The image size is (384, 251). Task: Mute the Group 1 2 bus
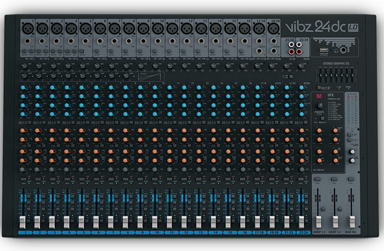(x=318, y=179)
